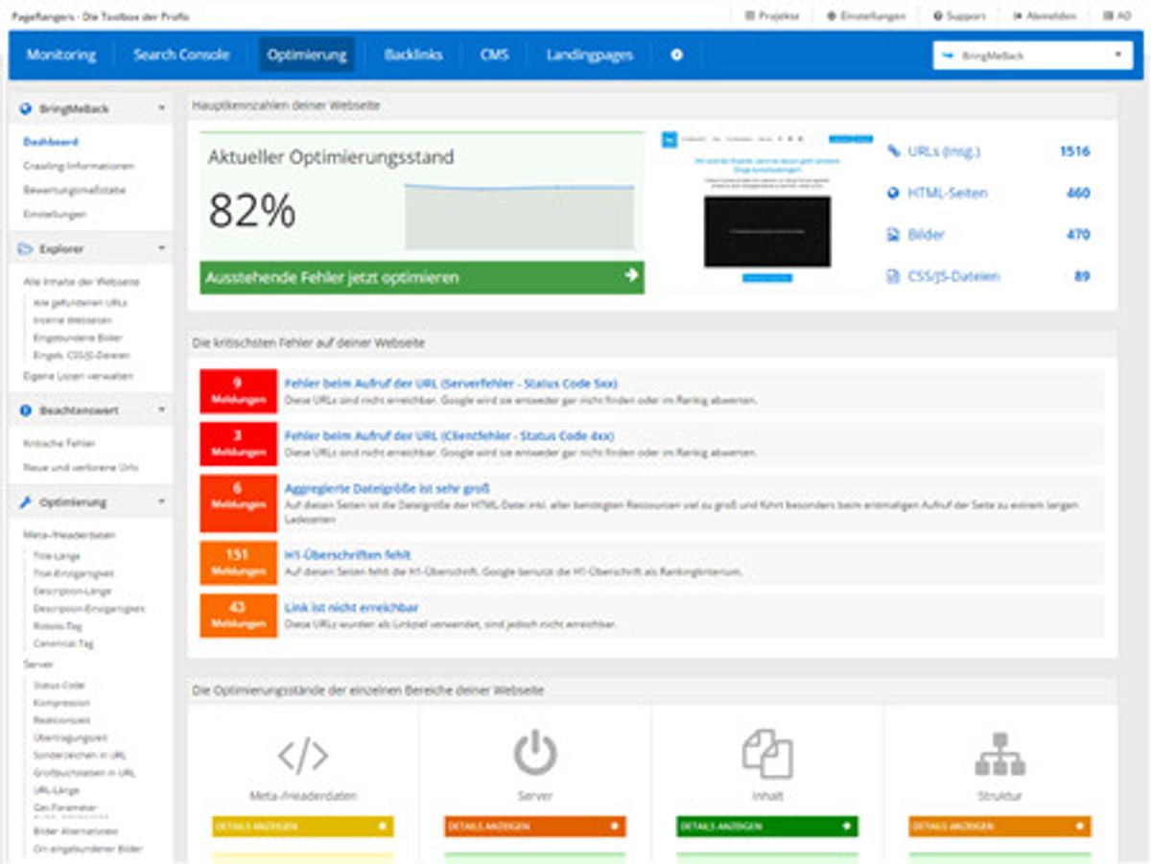Click the Abmelden logout icon

1017,16
